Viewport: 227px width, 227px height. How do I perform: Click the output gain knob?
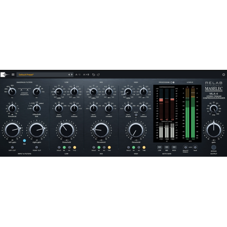click(x=213, y=130)
